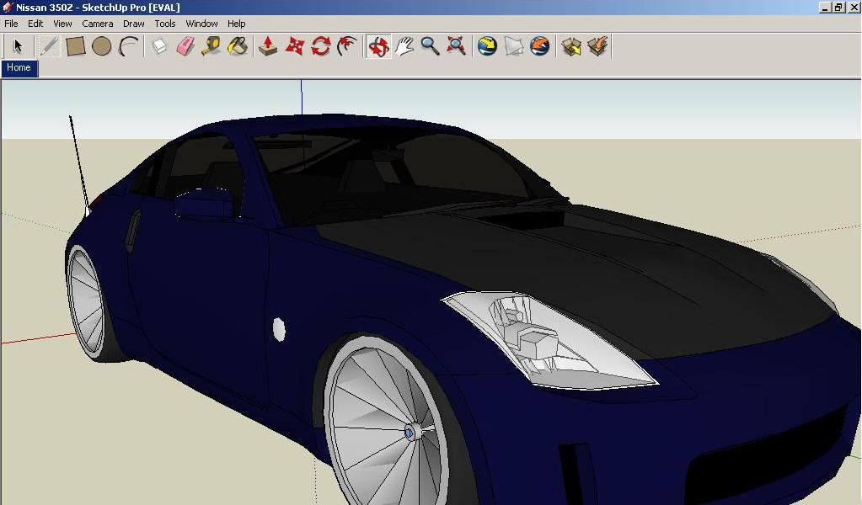This screenshot has width=862, height=505.
Task: Click the Toggle Terrain icon
Action: (x=513, y=46)
